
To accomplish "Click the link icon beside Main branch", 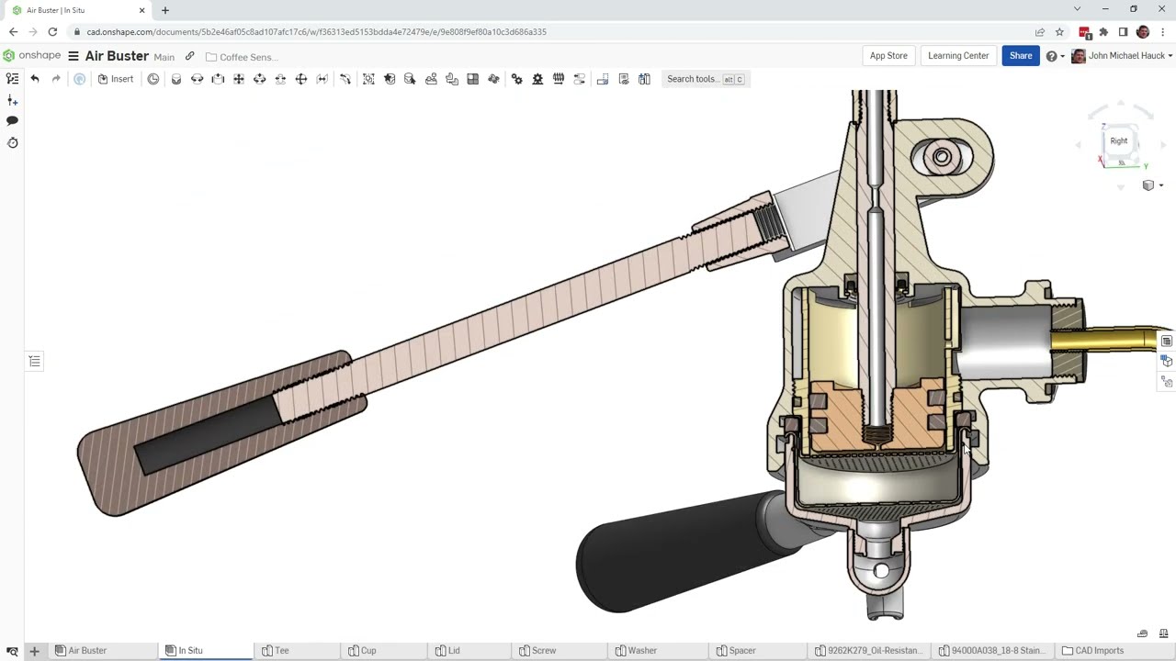I will click(x=190, y=56).
